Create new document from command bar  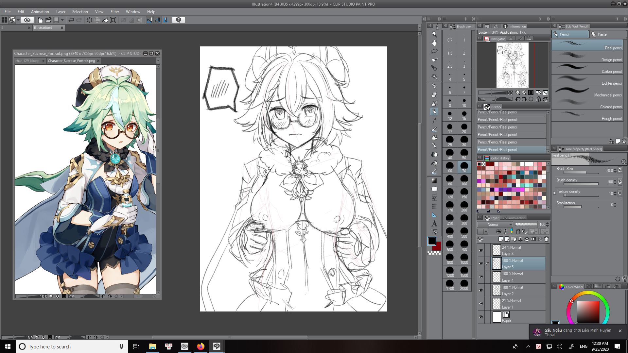(x=41, y=20)
